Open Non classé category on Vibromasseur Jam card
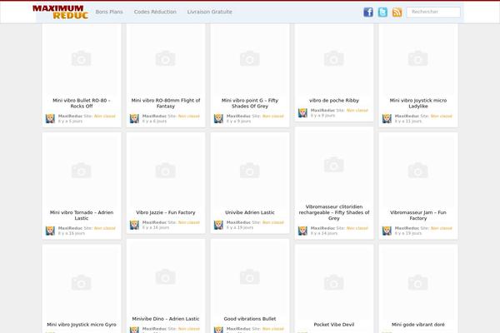 pos(442,228)
